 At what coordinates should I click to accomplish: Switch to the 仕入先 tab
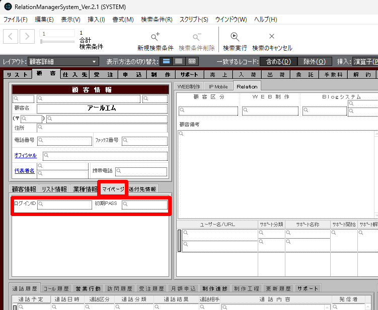tap(74, 74)
